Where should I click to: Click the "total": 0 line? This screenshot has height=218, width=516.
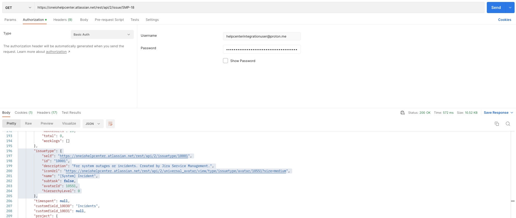point(53,136)
